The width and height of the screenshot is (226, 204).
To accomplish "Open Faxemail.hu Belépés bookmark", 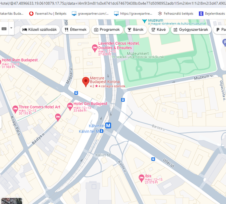I will coord(48,13).
